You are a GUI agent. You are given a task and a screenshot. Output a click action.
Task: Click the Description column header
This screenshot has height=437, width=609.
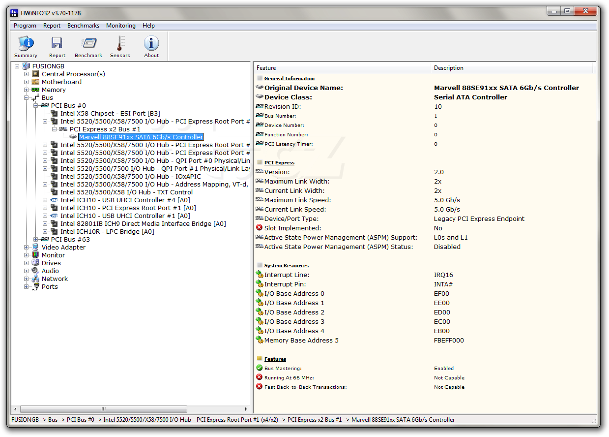click(x=512, y=68)
